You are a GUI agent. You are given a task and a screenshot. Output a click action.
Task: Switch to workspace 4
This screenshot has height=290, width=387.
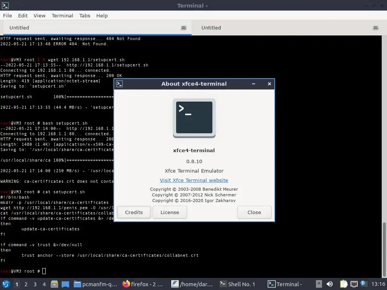[44, 284]
